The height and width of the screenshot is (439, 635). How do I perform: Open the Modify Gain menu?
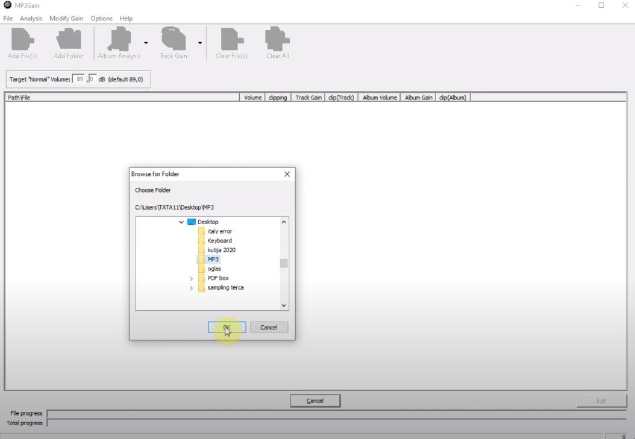[66, 18]
